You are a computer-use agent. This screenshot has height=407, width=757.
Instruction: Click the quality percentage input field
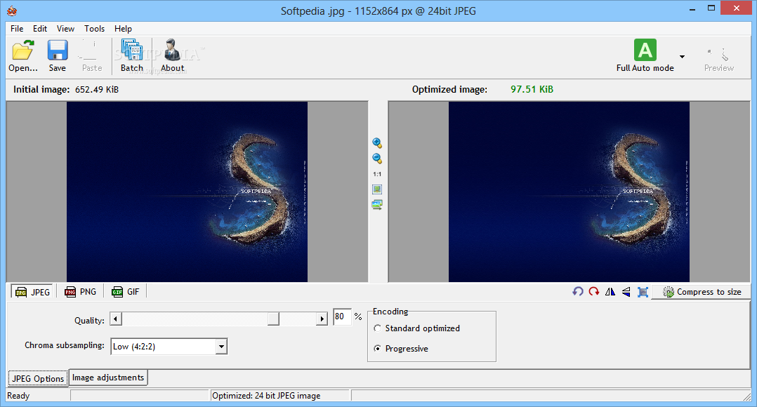(342, 316)
